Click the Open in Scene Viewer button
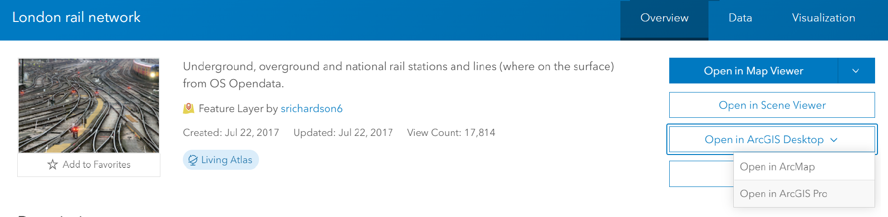 [x=772, y=105]
